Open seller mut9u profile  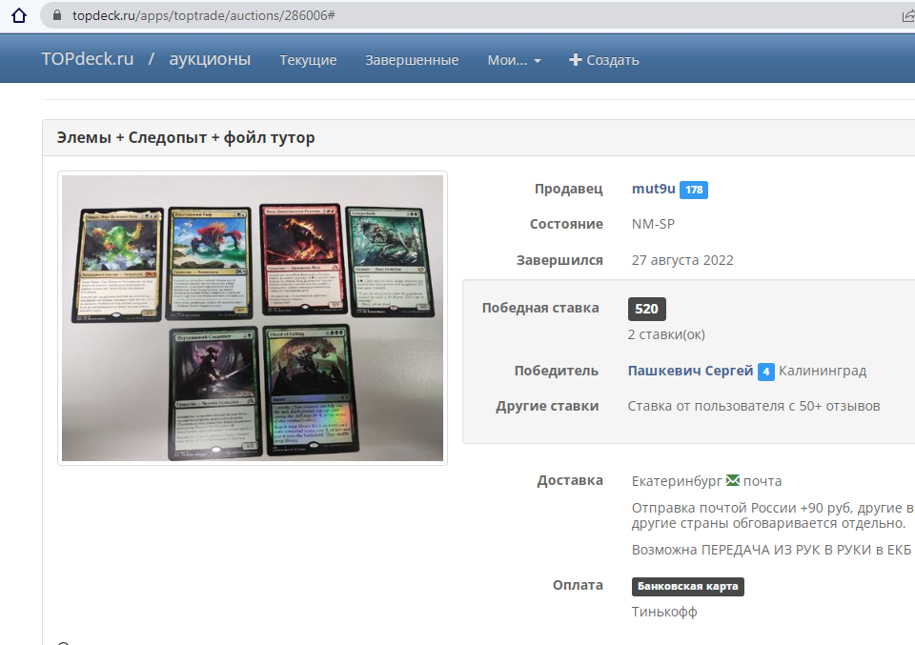(x=653, y=189)
